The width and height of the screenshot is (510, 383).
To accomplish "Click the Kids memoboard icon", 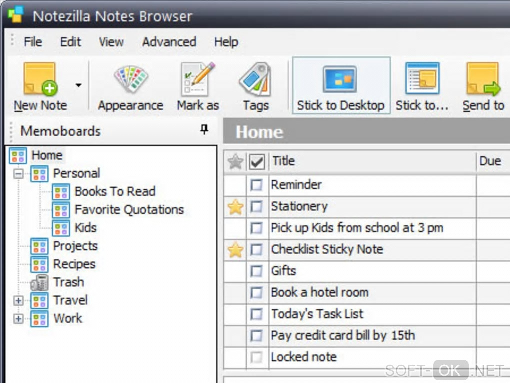I will (61, 228).
